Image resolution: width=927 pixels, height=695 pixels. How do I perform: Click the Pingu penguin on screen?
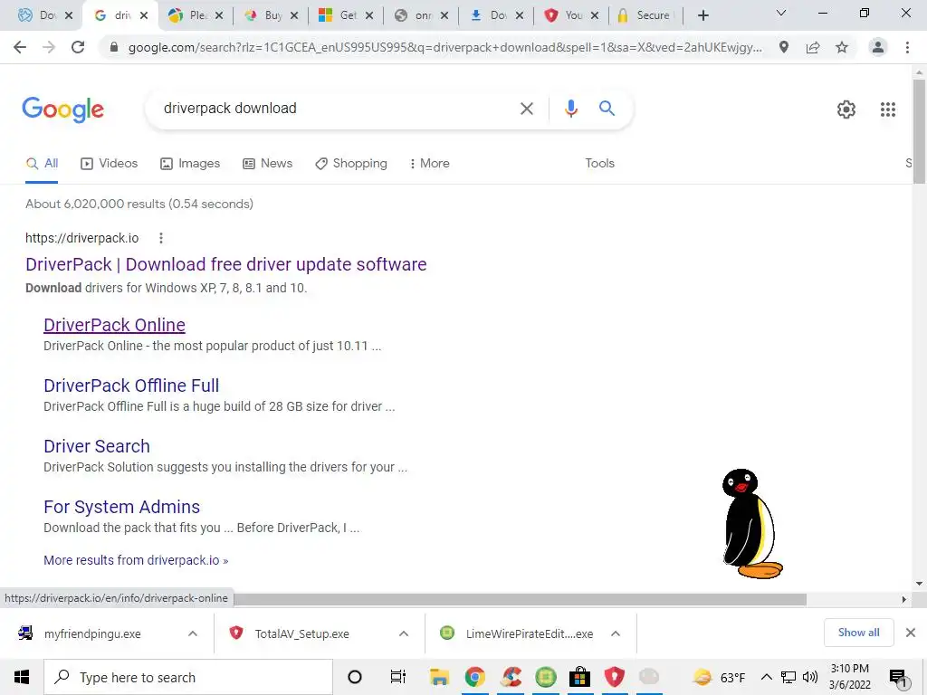752,524
